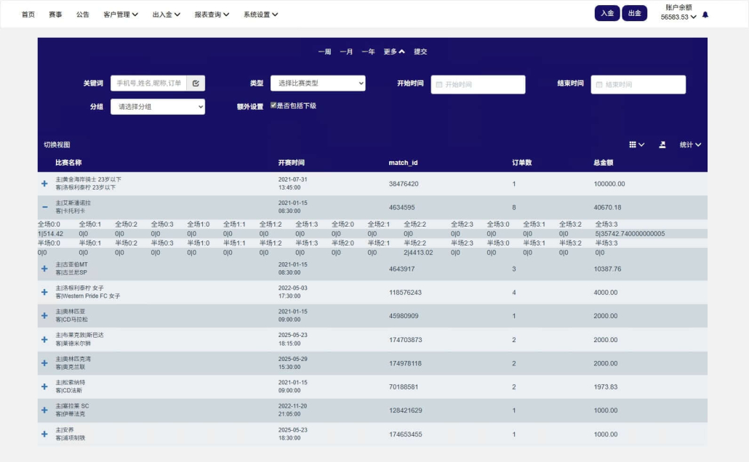Click the 全场1:1 score label
Screen dimensions: 749x462
coord(234,224)
